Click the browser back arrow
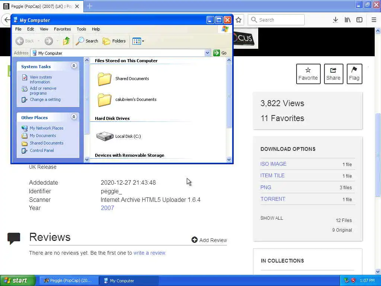The image size is (381, 286). coord(7,20)
